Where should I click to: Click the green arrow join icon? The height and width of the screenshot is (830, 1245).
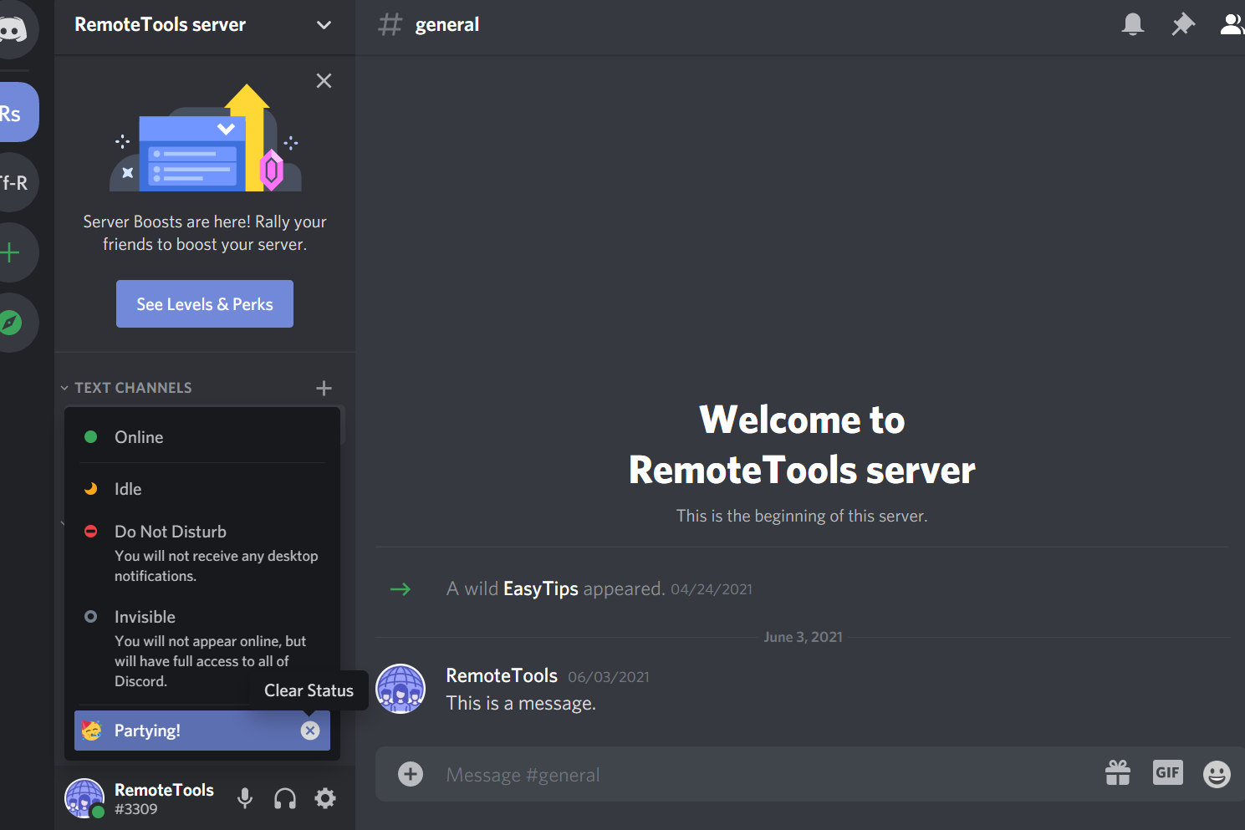[401, 589]
